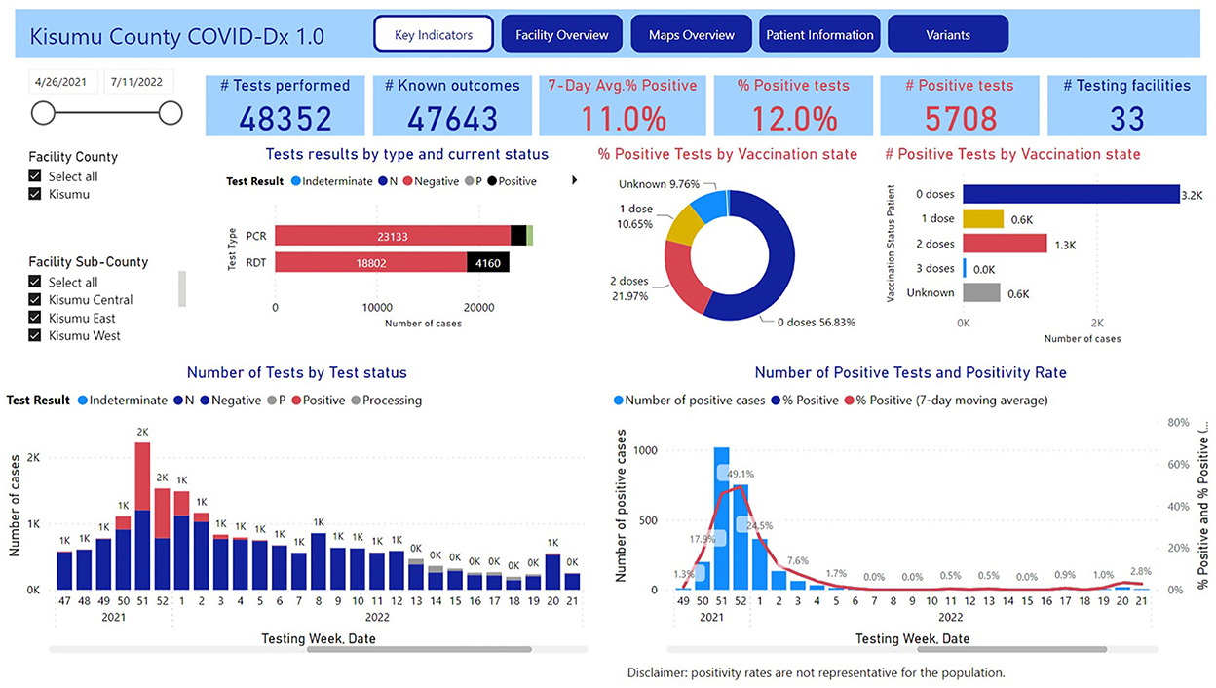Image resolution: width=1216 pixels, height=688 pixels.
Task: Uncheck the Kisumu county checkbox
Action: [36, 194]
